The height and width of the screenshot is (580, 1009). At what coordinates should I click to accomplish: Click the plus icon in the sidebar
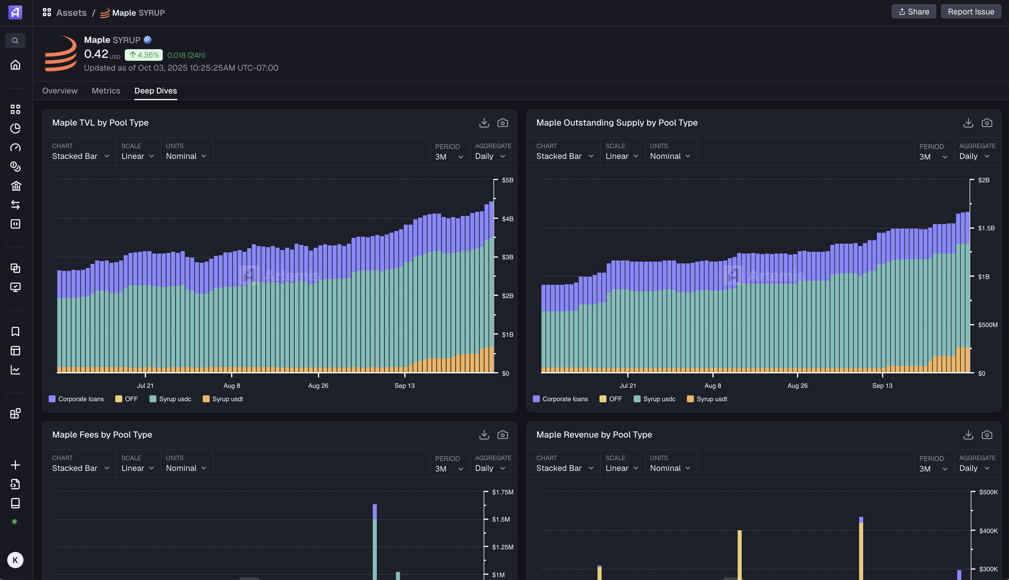[x=15, y=465]
